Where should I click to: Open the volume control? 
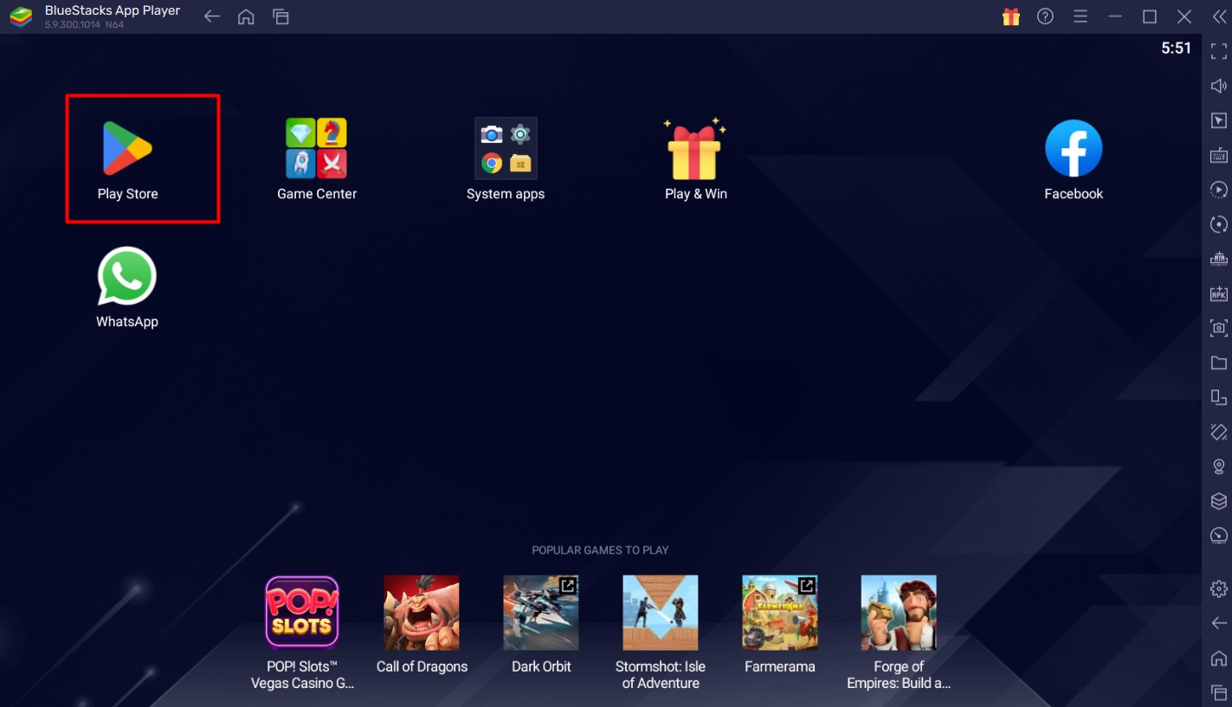point(1219,86)
